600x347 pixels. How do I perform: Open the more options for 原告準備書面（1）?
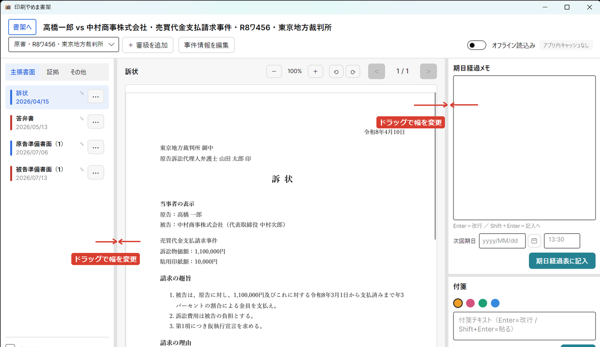[x=96, y=147]
